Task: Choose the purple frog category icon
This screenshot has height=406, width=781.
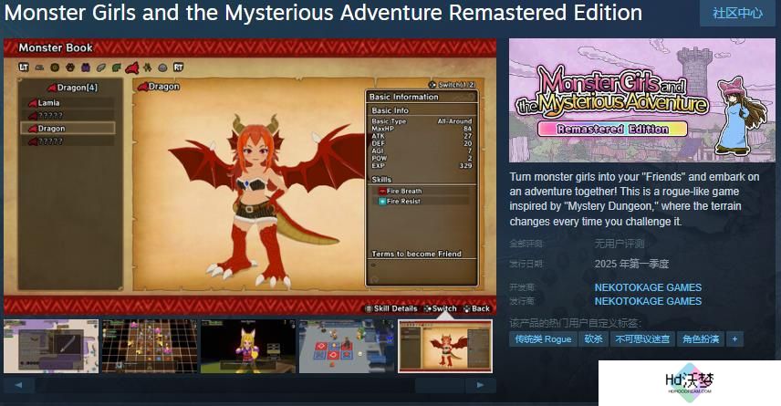Action: (86, 68)
